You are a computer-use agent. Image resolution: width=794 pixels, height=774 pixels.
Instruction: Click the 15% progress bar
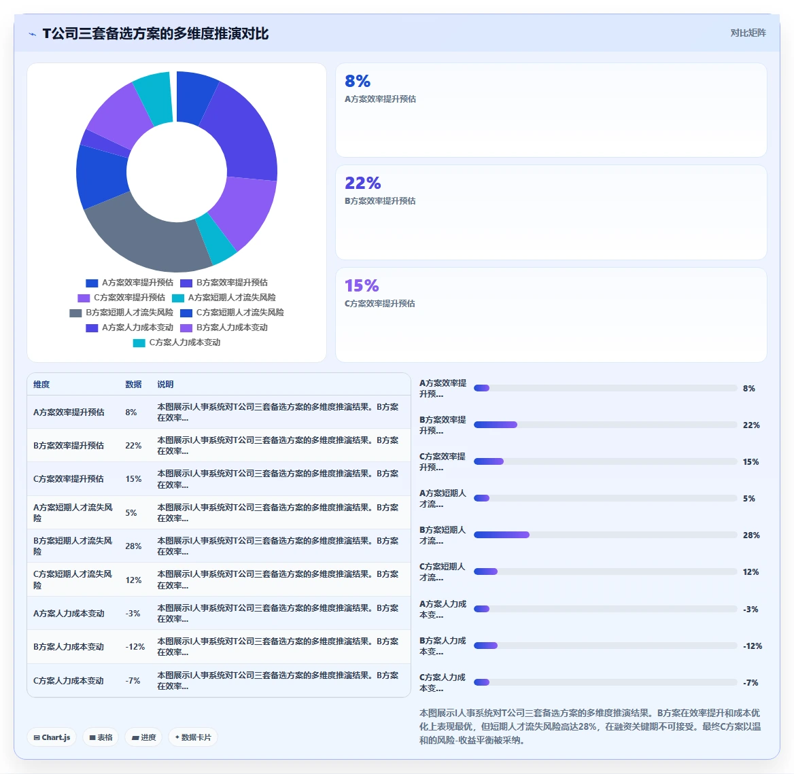(x=605, y=461)
